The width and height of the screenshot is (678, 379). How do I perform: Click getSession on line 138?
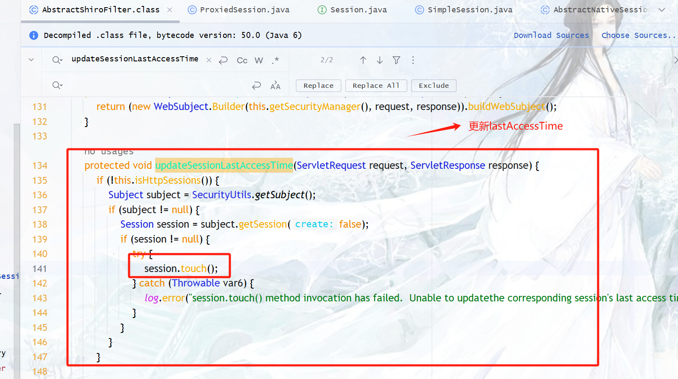tap(263, 224)
